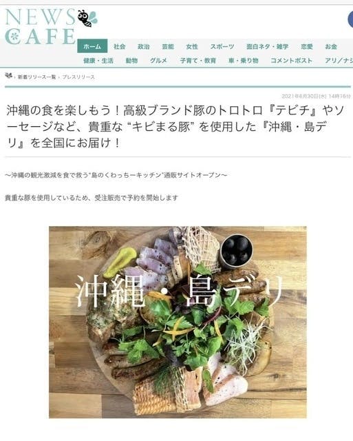Open 子育て・教育 category

tap(198, 61)
